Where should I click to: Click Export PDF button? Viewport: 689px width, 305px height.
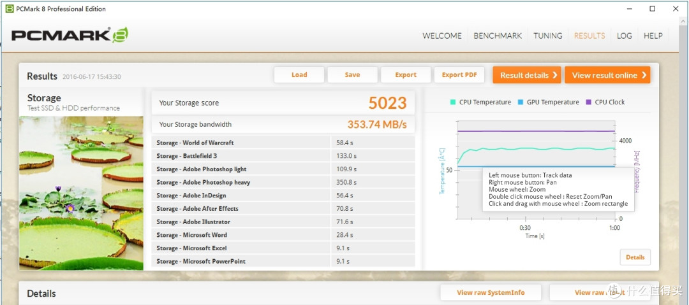click(459, 74)
